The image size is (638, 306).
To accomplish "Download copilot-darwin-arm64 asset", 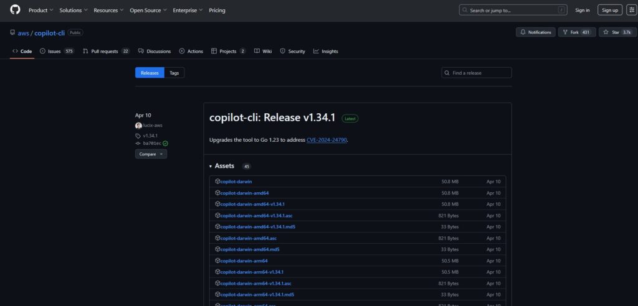I will 244,261.
